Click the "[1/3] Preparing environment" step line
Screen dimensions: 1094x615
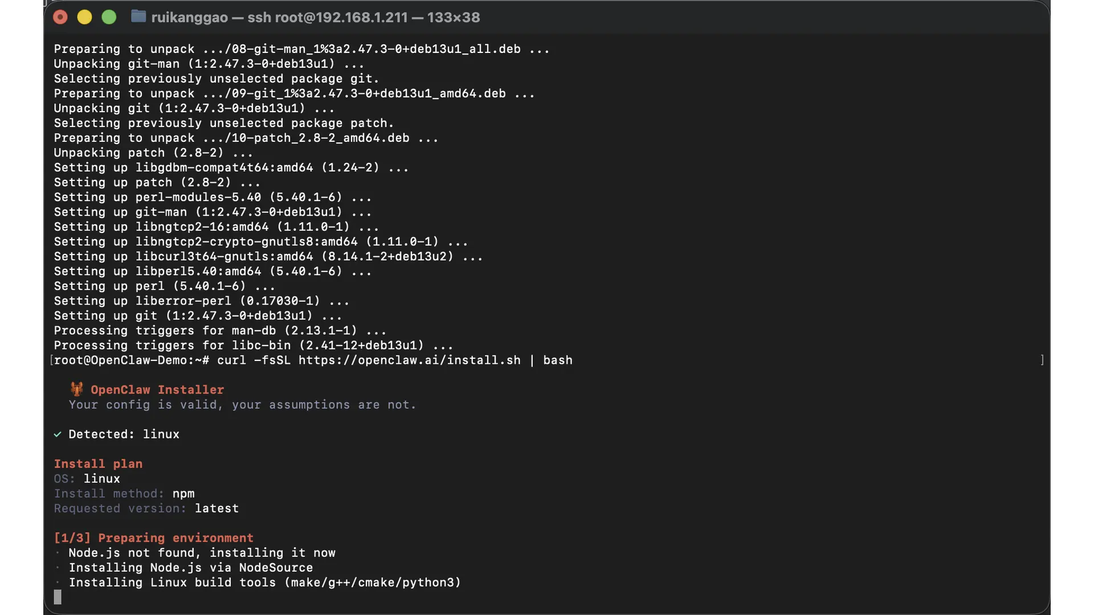pos(153,538)
